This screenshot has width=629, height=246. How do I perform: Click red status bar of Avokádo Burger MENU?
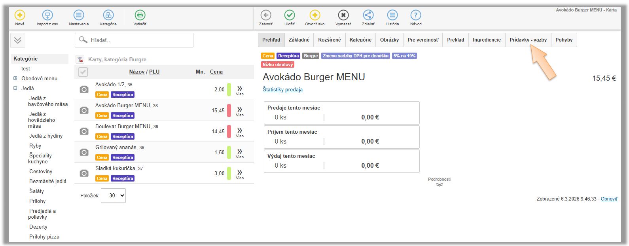(x=229, y=110)
